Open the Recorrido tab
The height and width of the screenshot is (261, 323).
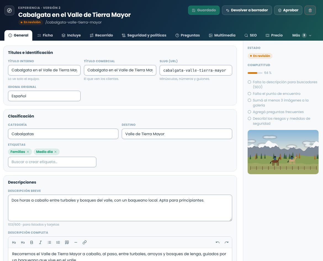pyautogui.click(x=101, y=35)
